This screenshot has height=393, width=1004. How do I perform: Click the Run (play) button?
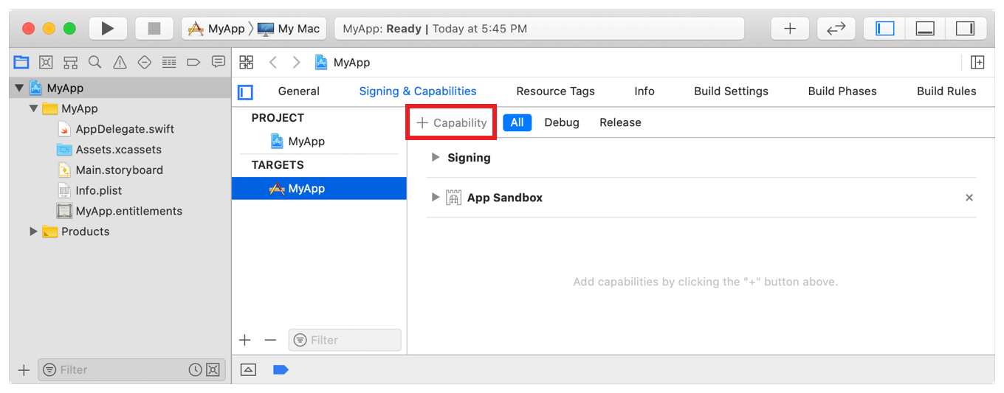108,29
